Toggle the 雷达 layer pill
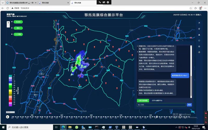 click(18, 28)
